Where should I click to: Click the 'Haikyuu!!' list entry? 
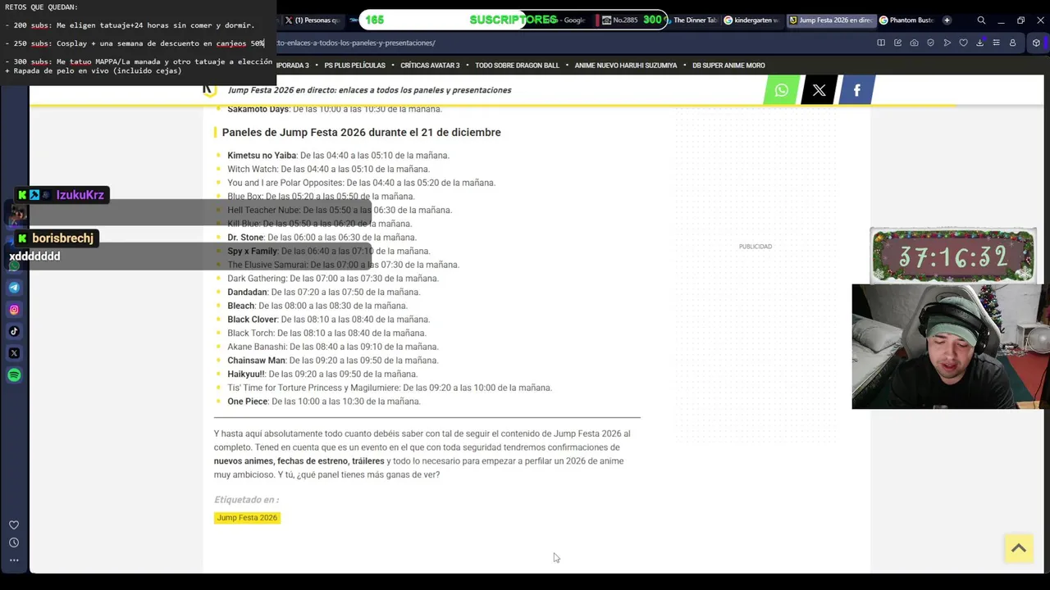click(x=322, y=374)
